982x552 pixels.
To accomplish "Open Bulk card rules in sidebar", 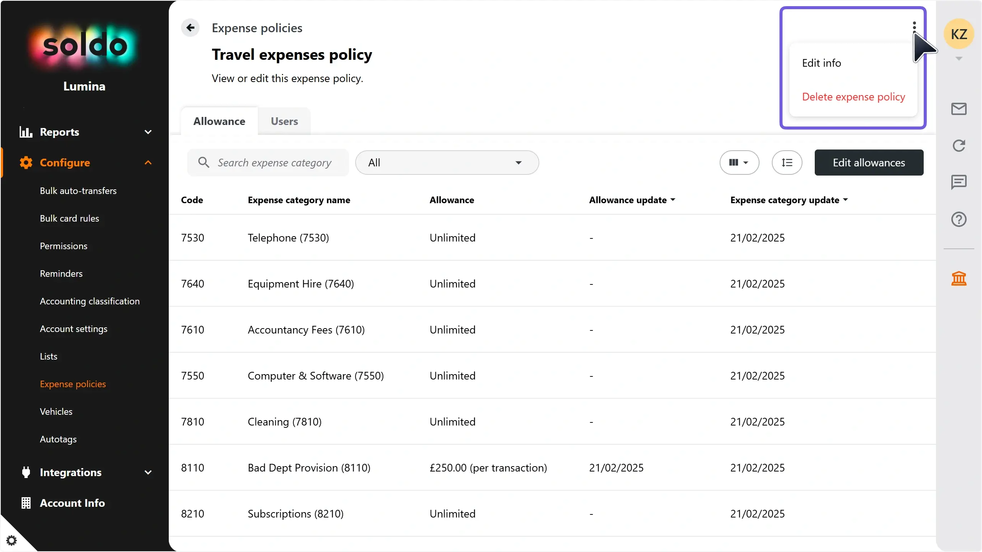I will click(69, 219).
